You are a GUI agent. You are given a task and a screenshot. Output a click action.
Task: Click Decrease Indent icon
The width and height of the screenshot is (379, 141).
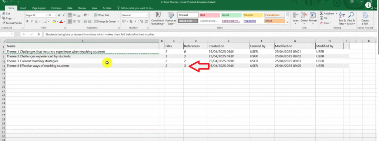(85, 21)
